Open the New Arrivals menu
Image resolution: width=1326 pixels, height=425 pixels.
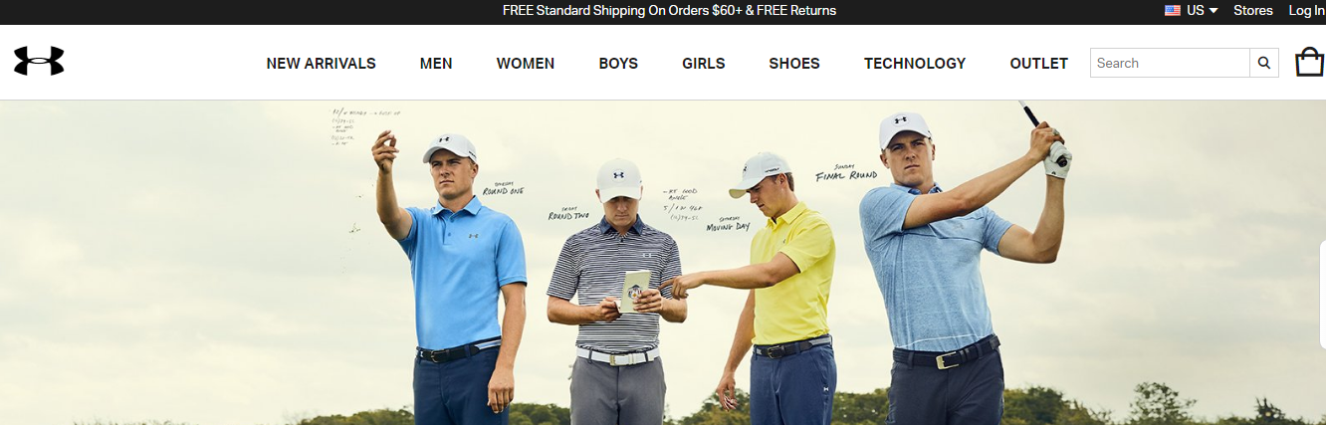322,63
